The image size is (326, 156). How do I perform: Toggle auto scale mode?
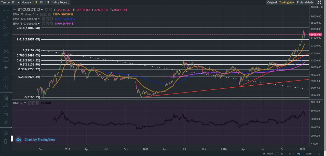[x=309, y=153]
